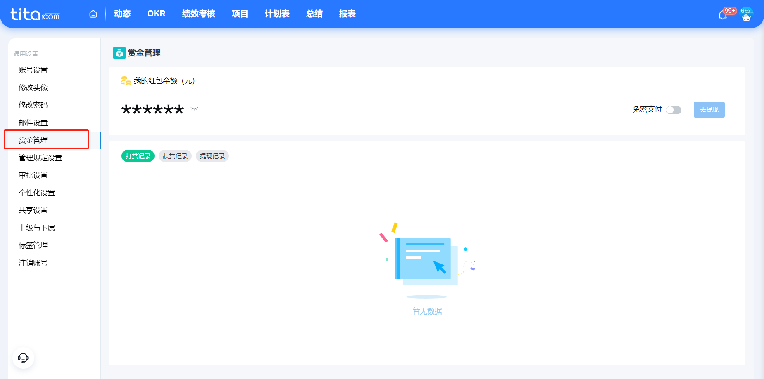Image resolution: width=764 pixels, height=379 pixels.
Task: Go to 账号设置 in the sidebar
Action: click(x=33, y=70)
